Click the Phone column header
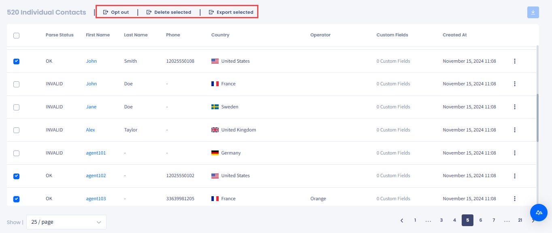The width and height of the screenshot is (552, 233). click(x=173, y=35)
